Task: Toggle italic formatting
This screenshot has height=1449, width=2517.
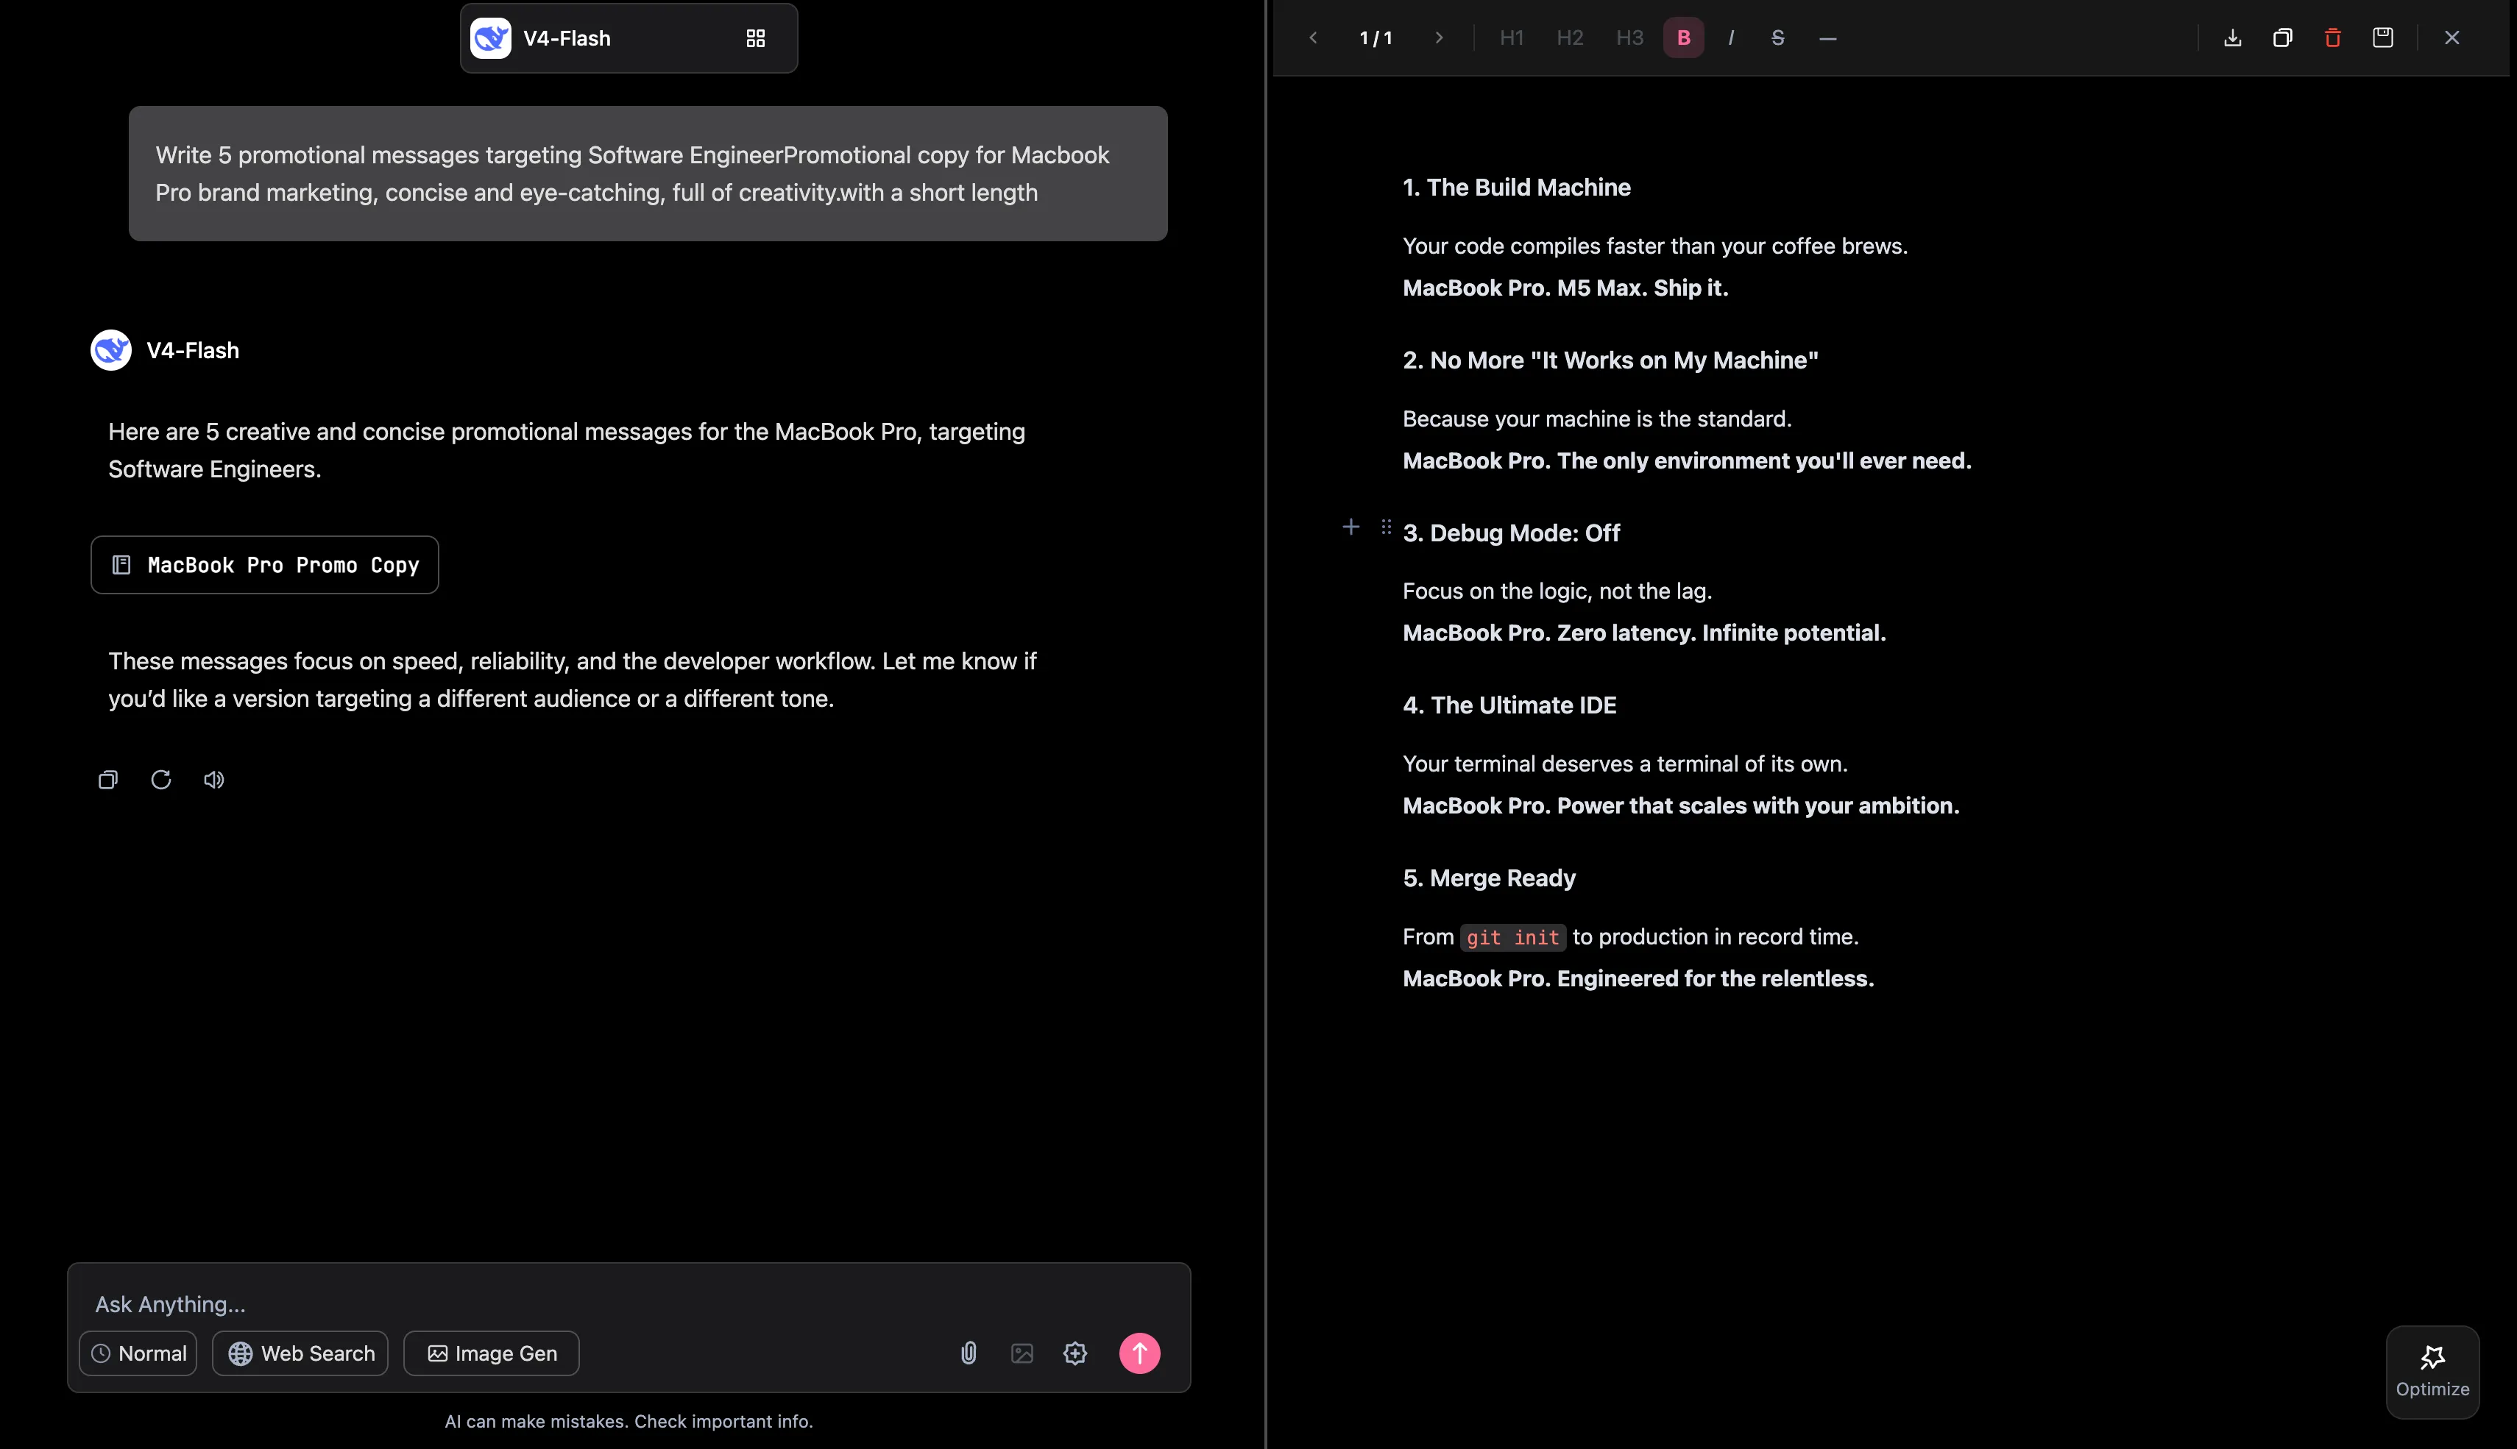Action: click(1732, 38)
